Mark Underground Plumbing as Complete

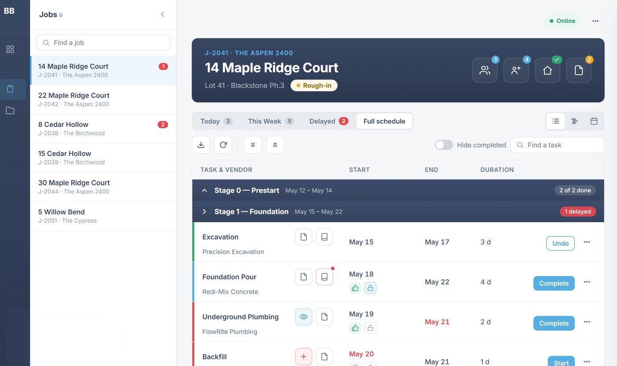(554, 323)
